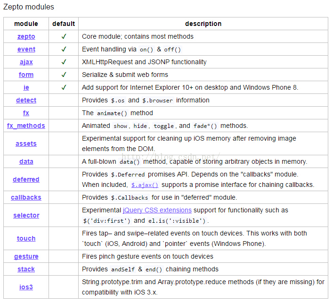Click 'Fires pinch gesture events' description

click(x=147, y=256)
